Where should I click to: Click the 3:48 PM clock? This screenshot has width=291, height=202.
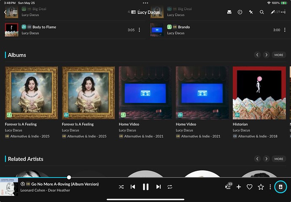point(10,3)
